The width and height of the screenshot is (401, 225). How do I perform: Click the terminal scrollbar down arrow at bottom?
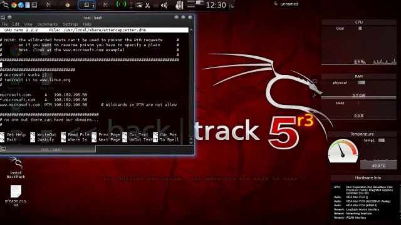(x=191, y=142)
